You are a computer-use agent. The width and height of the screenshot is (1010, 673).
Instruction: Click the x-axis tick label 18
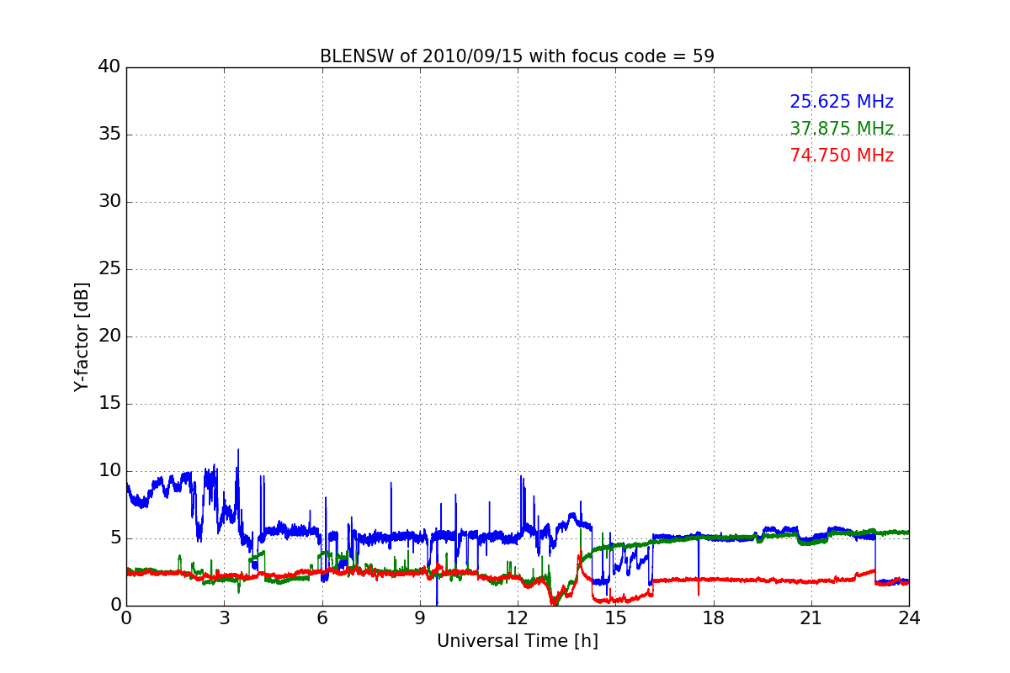(x=714, y=617)
